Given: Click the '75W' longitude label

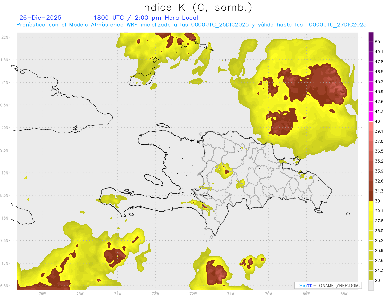Looking at the screenshot, I should [80, 293].
